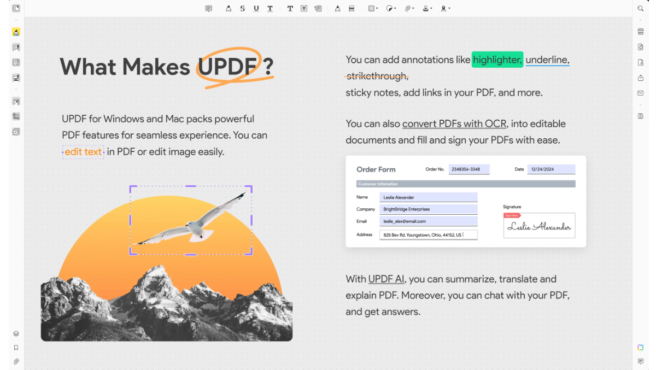Open the Crop Pages tool
This screenshot has width=656, height=370.
pyautogui.click(x=16, y=116)
